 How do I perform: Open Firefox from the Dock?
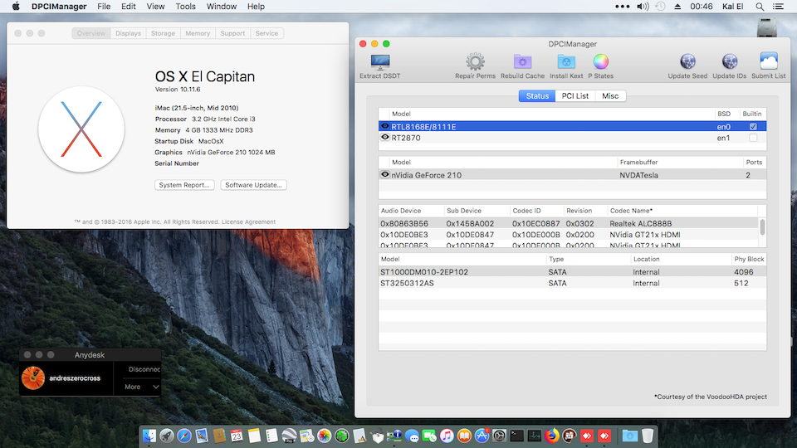point(552,436)
